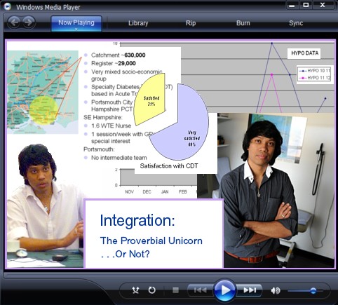Viewport: 338px width, 305px height.
Task: Skip to the previous track
Action: 201,290
